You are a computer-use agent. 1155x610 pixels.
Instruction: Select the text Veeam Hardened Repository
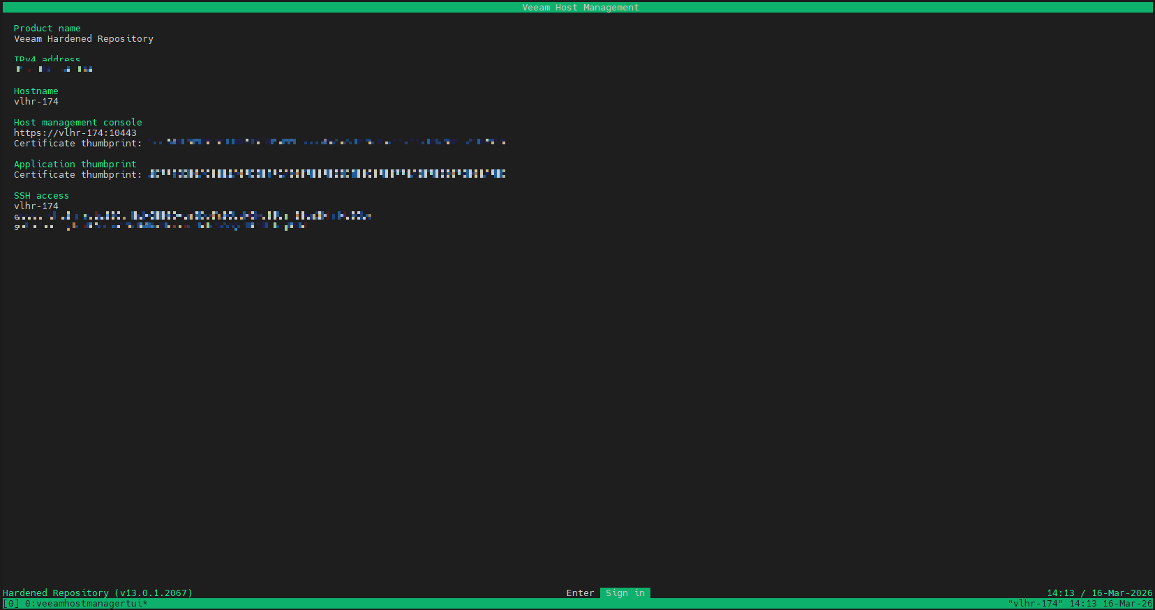click(84, 39)
